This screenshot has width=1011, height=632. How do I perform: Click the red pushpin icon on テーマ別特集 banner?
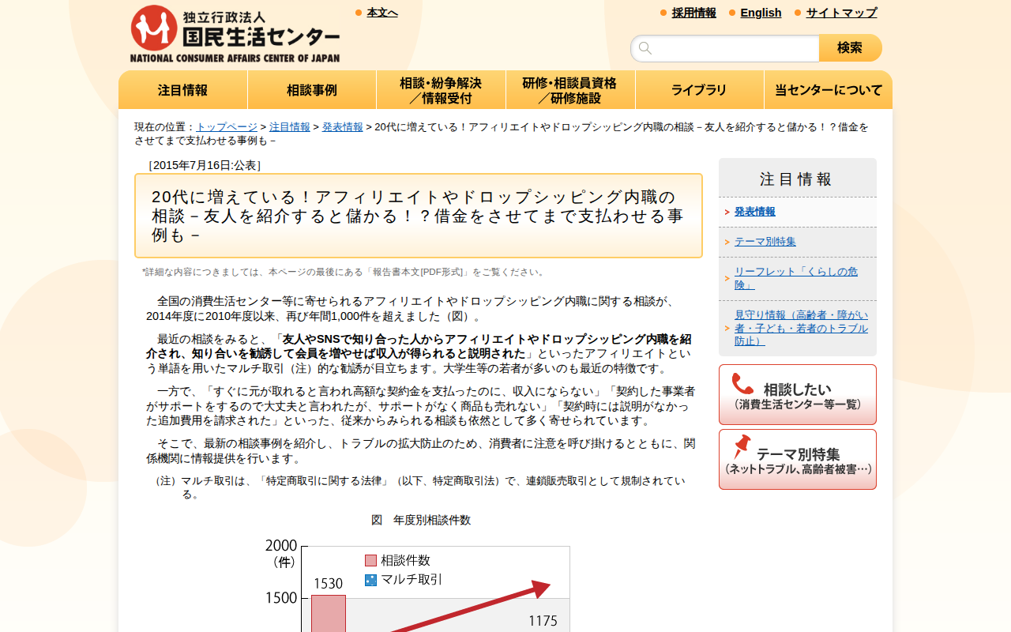pyautogui.click(x=742, y=447)
